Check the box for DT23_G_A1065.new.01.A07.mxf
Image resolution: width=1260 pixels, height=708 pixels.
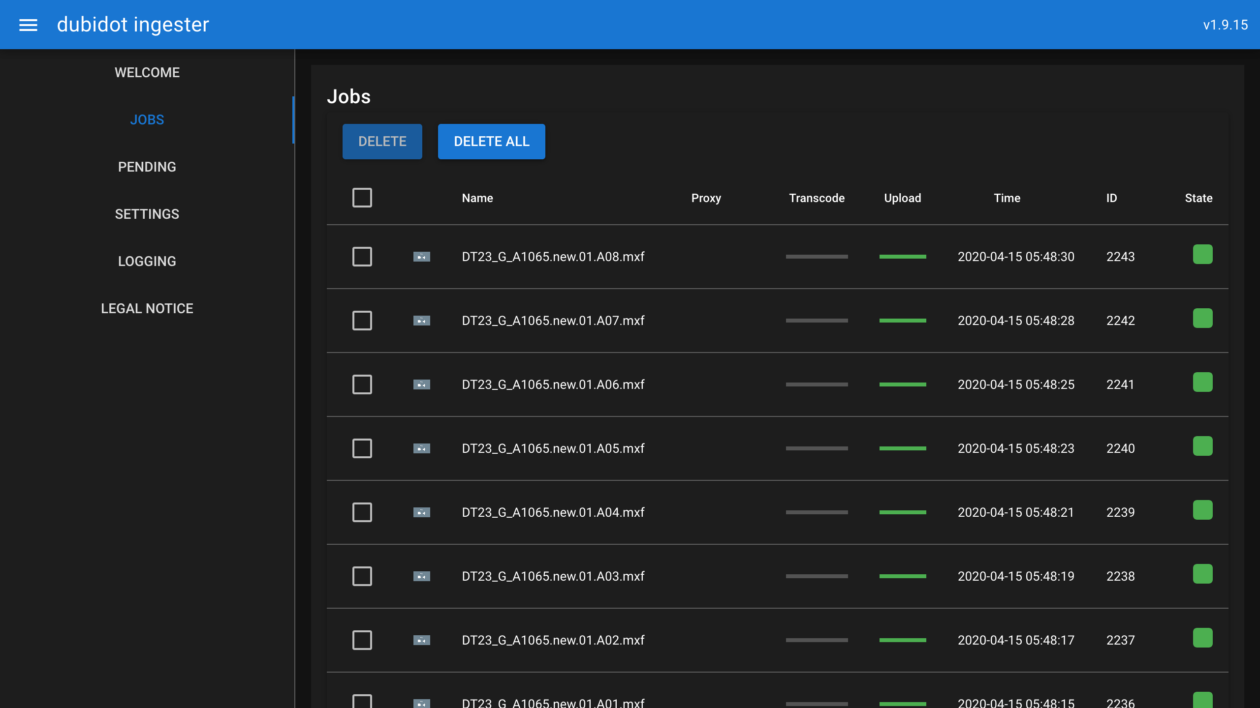pos(362,321)
